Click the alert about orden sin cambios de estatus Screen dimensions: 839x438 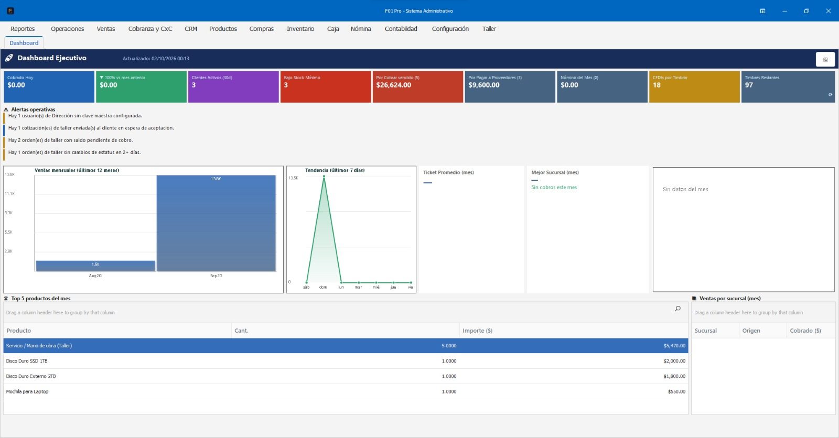pyautogui.click(x=74, y=152)
